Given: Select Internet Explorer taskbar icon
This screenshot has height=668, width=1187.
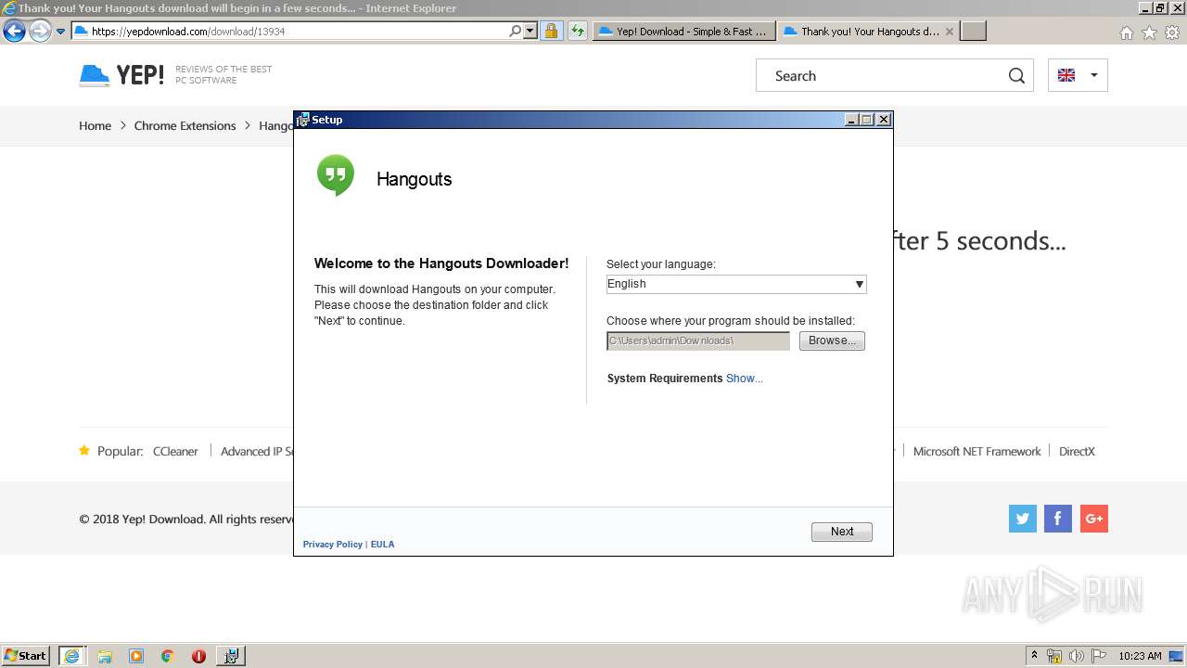Looking at the screenshot, I should click(71, 656).
